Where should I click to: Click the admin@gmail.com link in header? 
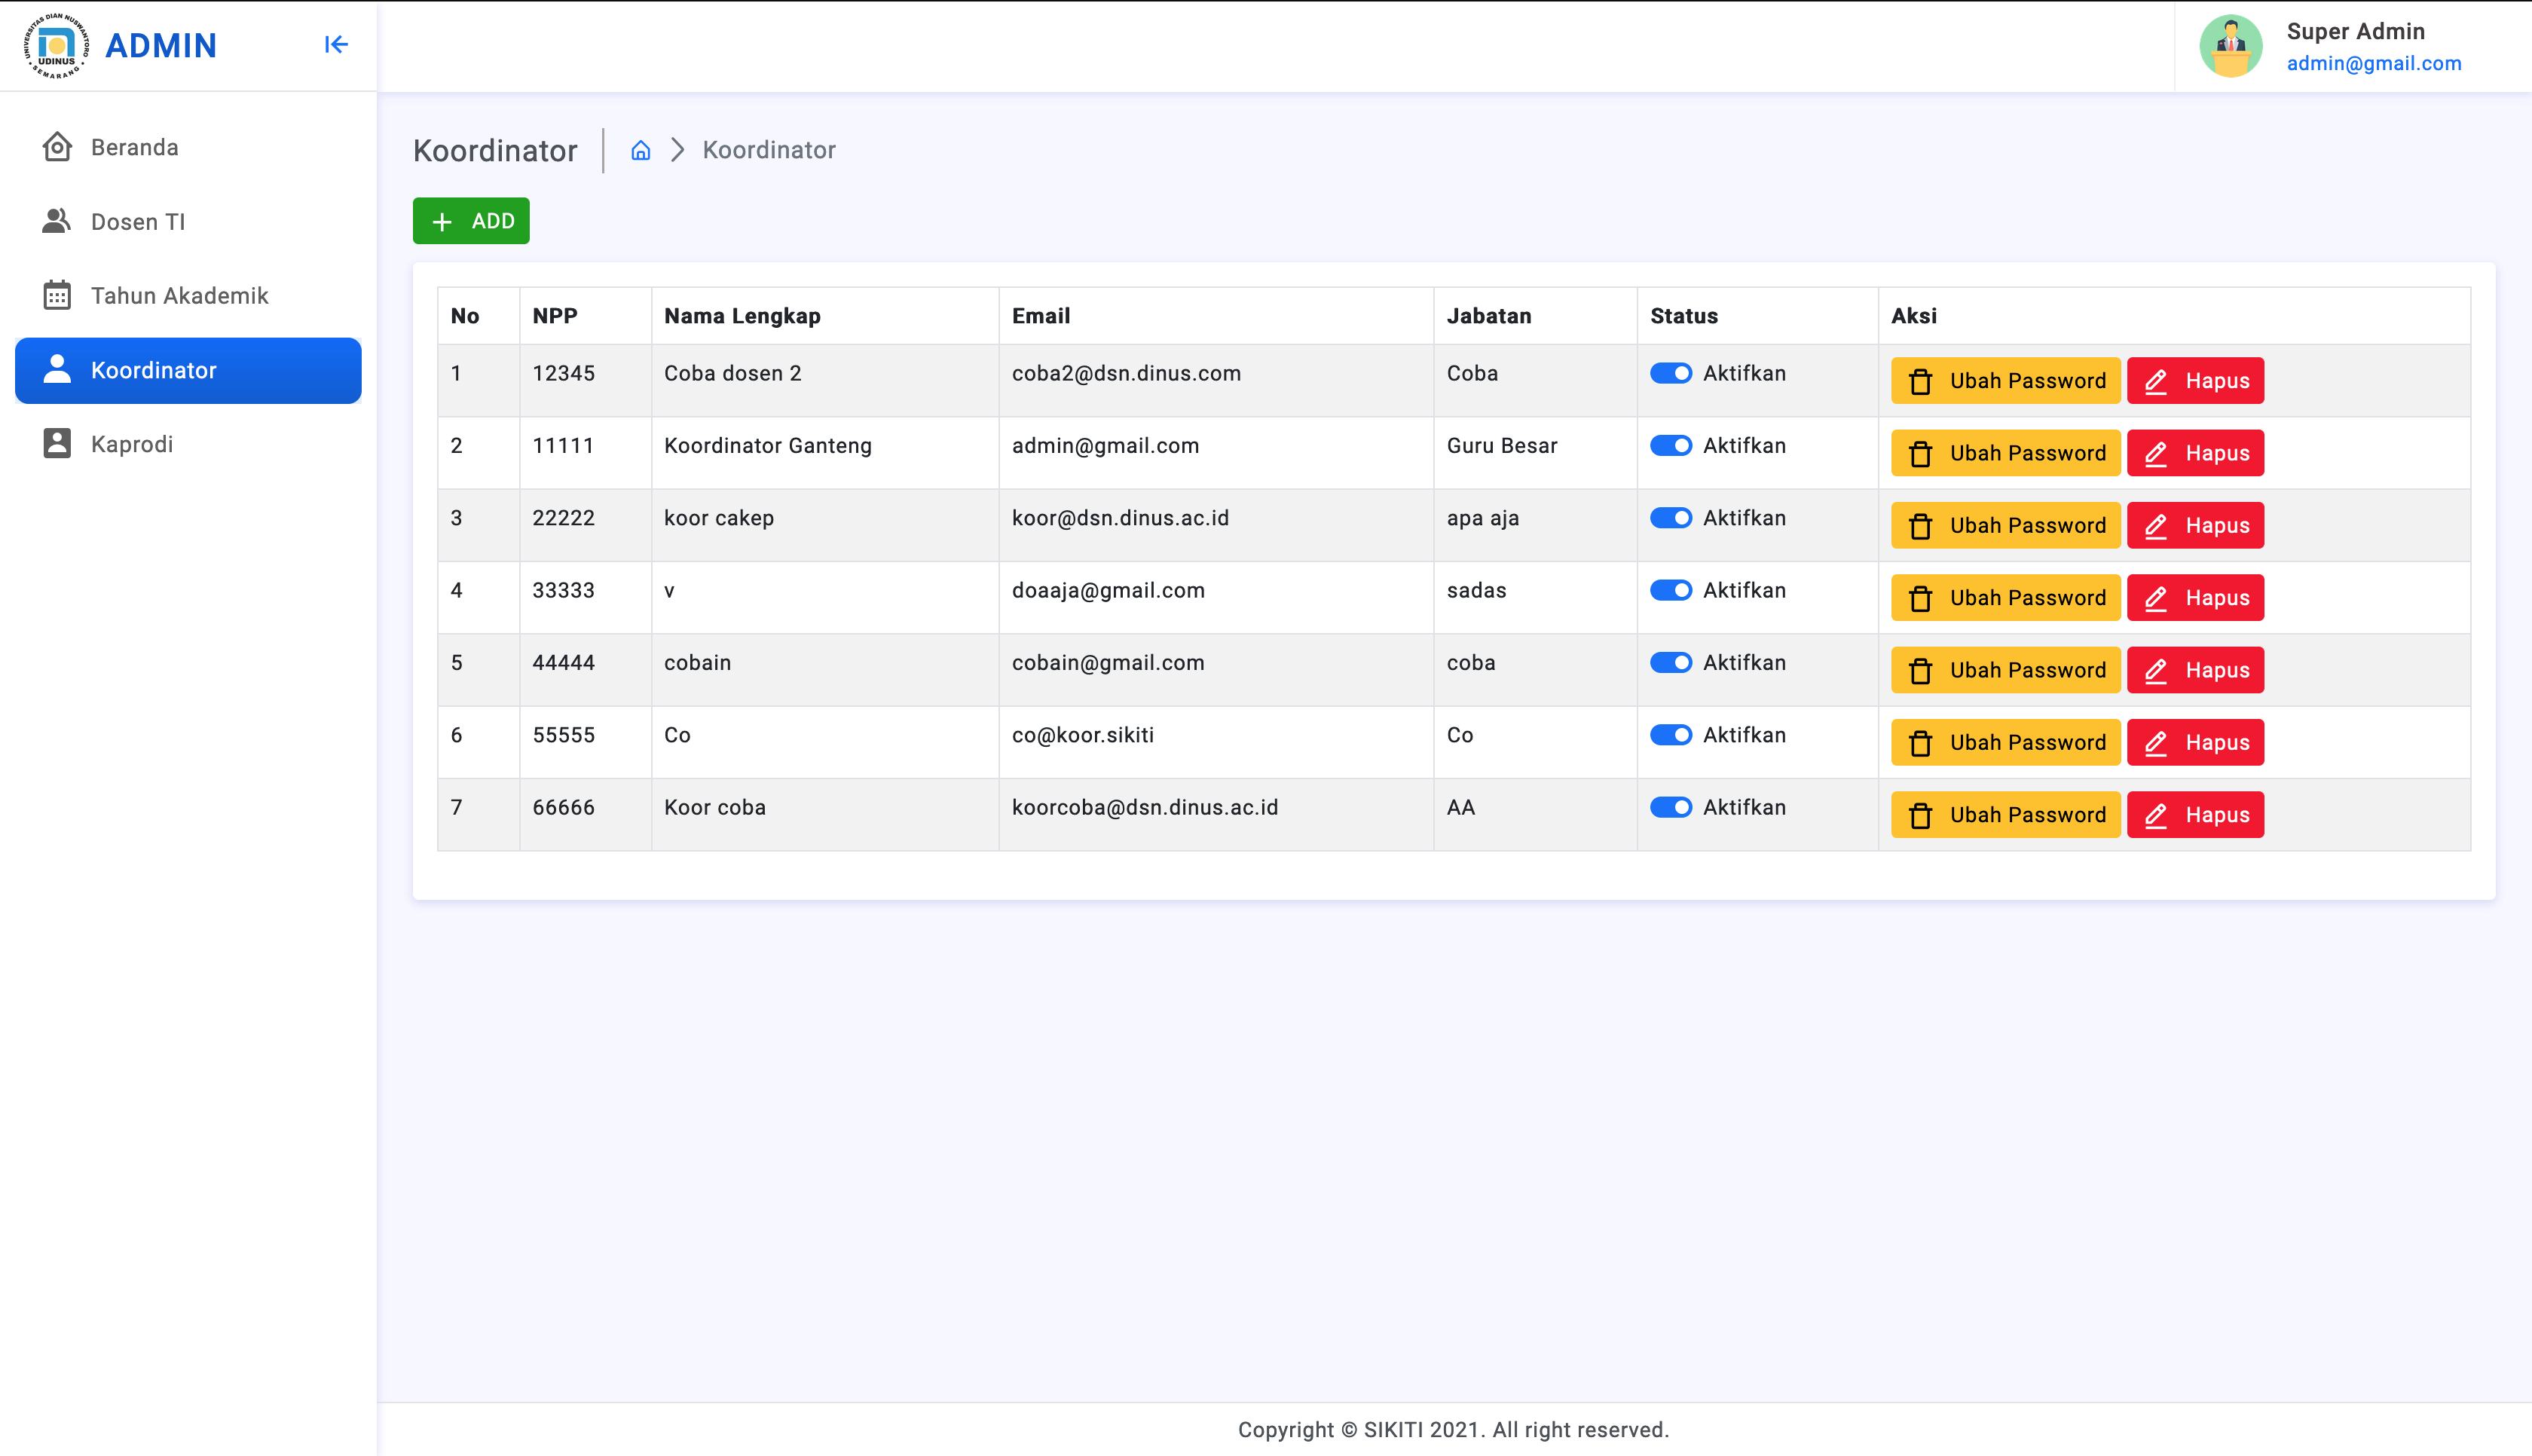(2374, 63)
